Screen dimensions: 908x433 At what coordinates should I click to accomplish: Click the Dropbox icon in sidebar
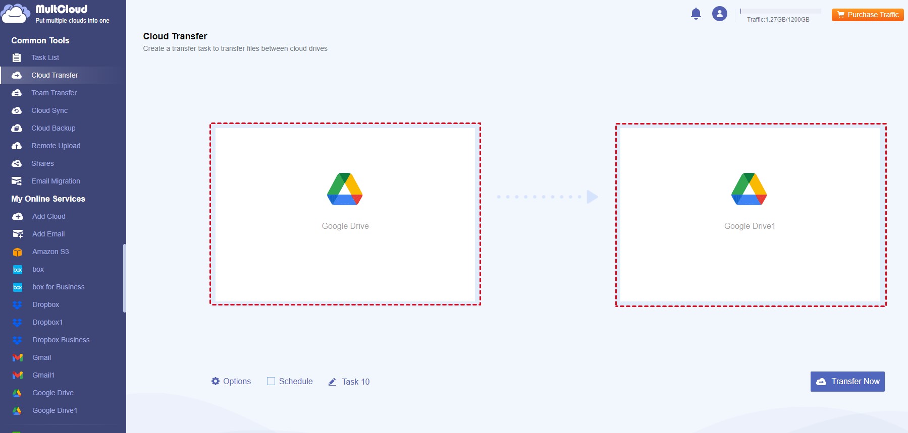pyautogui.click(x=18, y=304)
